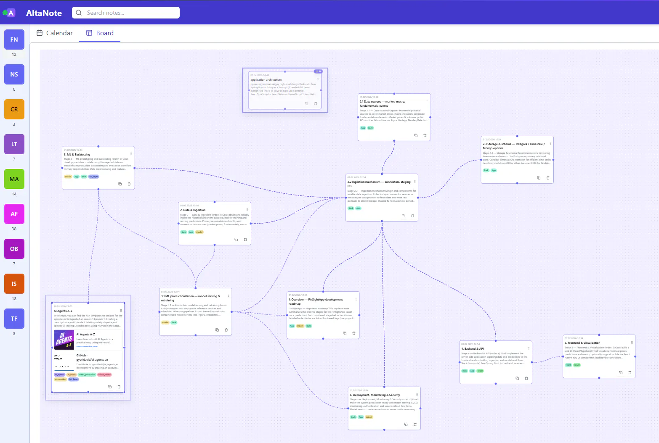Switch to the Board tab
The height and width of the screenshot is (443, 659).
pyautogui.click(x=100, y=33)
